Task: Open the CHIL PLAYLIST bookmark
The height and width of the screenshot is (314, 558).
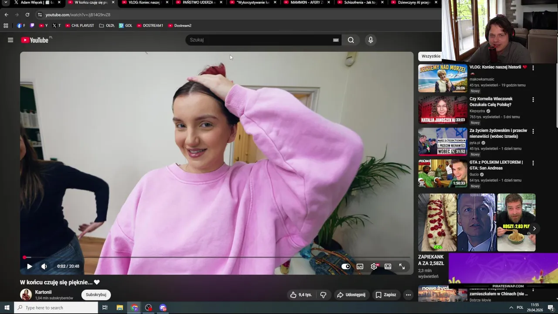Action: [80, 26]
